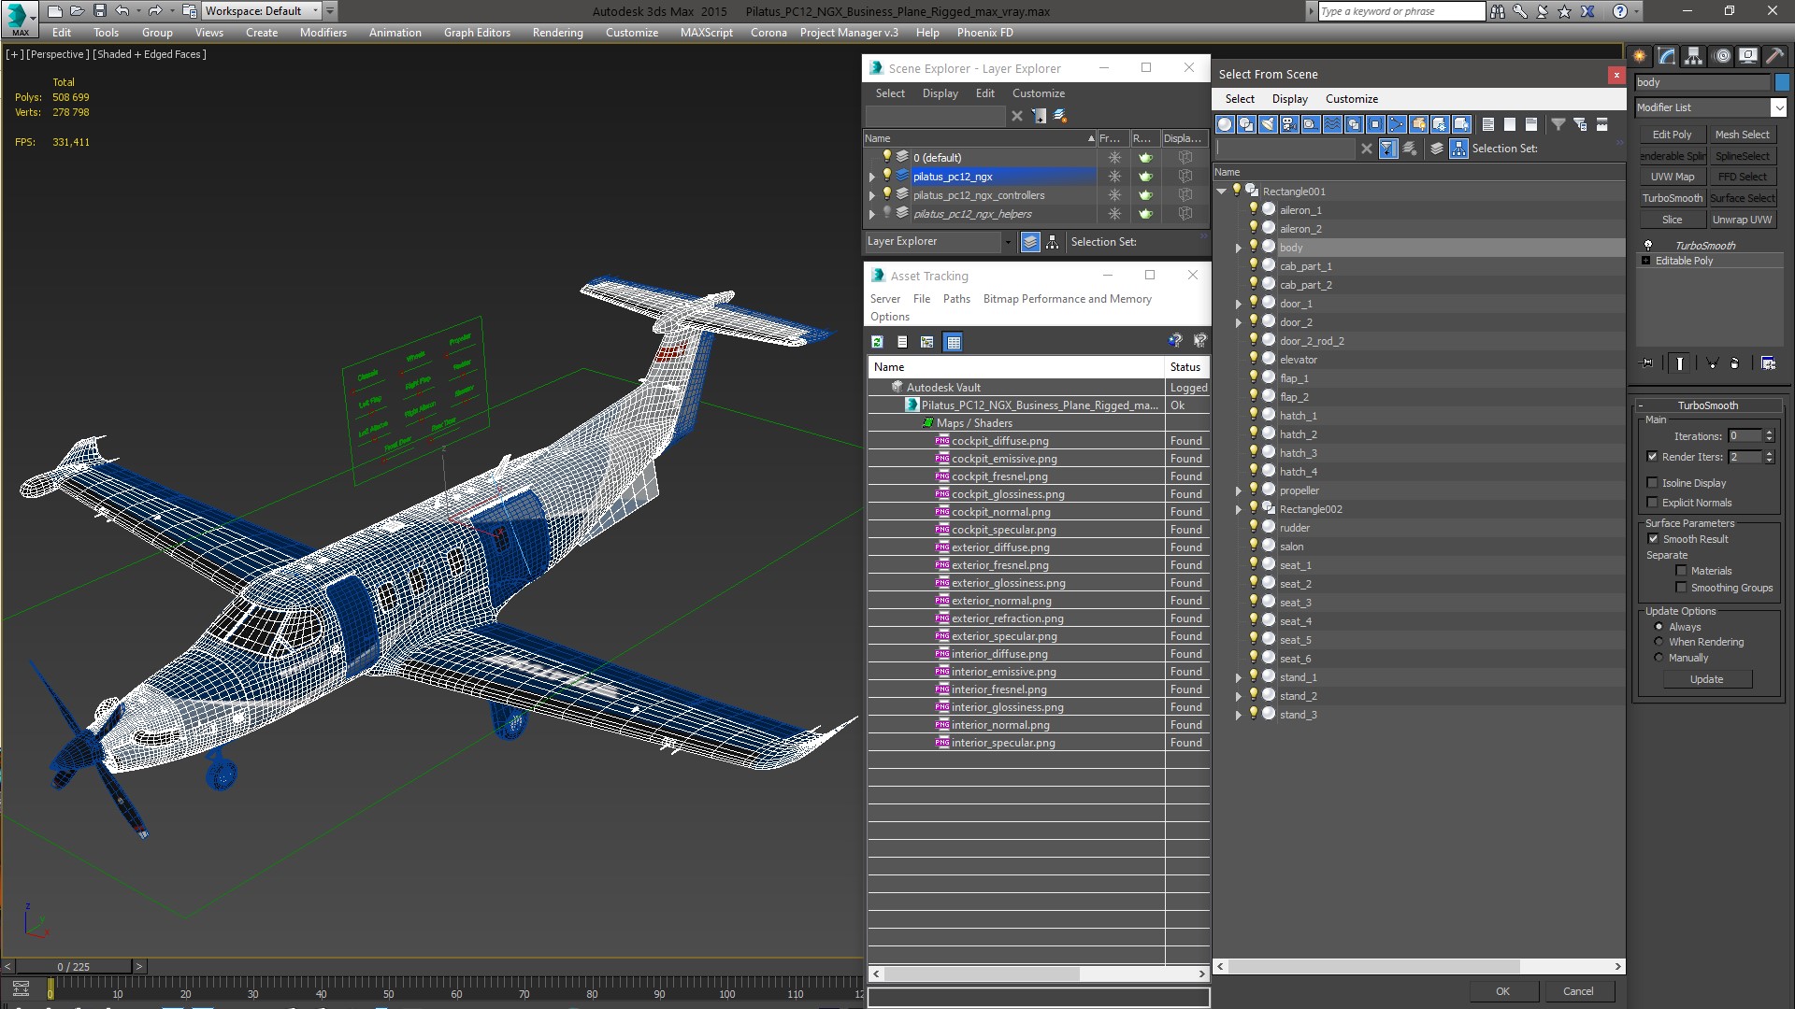Click Configure Modifier Sets icon
The height and width of the screenshot is (1009, 1795).
[x=1768, y=363]
